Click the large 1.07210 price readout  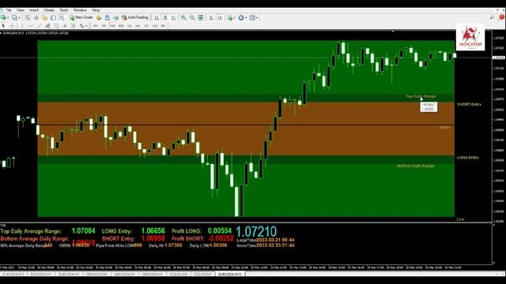point(256,231)
